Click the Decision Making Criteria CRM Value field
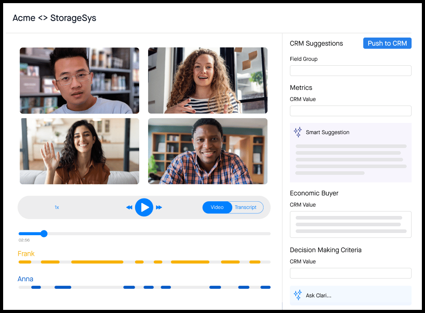This screenshot has width=425, height=313. [350, 273]
